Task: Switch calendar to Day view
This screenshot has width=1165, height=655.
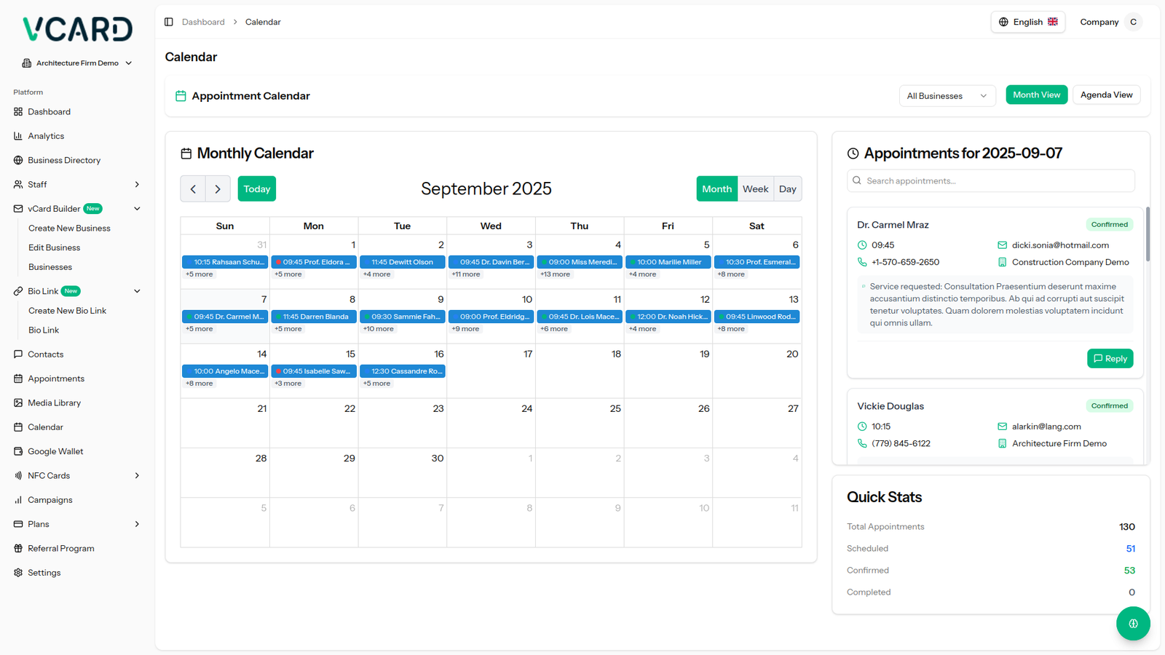Action: pyautogui.click(x=787, y=189)
